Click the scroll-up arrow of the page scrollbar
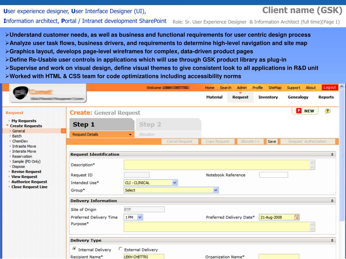Image resolution: width=346 pixels, height=259 pixels. coord(342,87)
